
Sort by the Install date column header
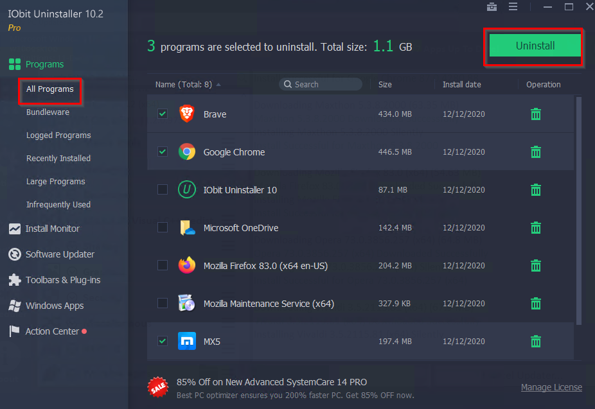[462, 85]
